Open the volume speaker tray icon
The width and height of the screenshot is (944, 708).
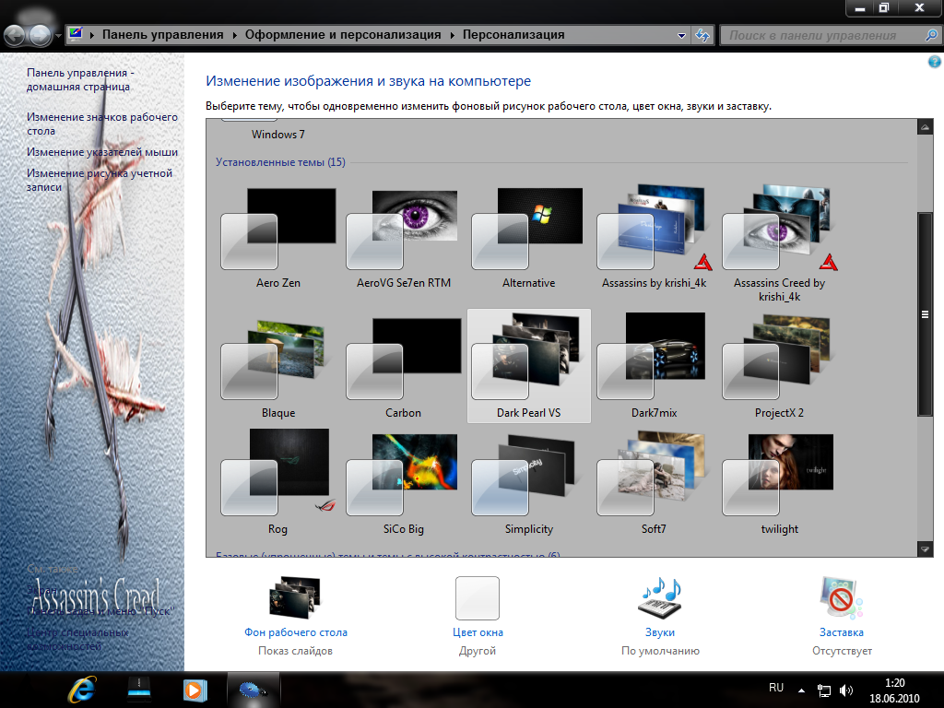pos(846,690)
